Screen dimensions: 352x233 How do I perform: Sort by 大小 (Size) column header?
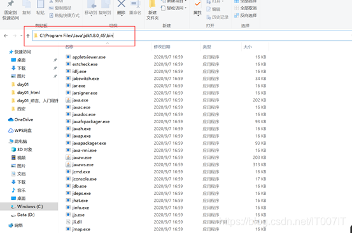click(248, 47)
